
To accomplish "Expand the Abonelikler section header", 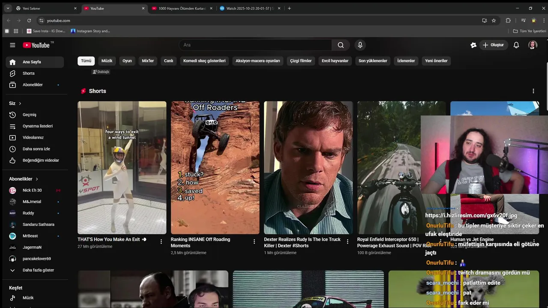I will [x=24, y=179].
